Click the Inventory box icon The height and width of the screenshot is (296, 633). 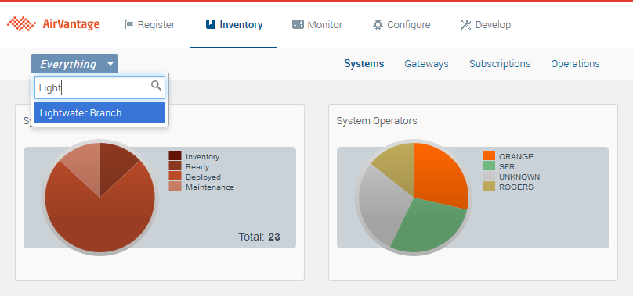210,24
